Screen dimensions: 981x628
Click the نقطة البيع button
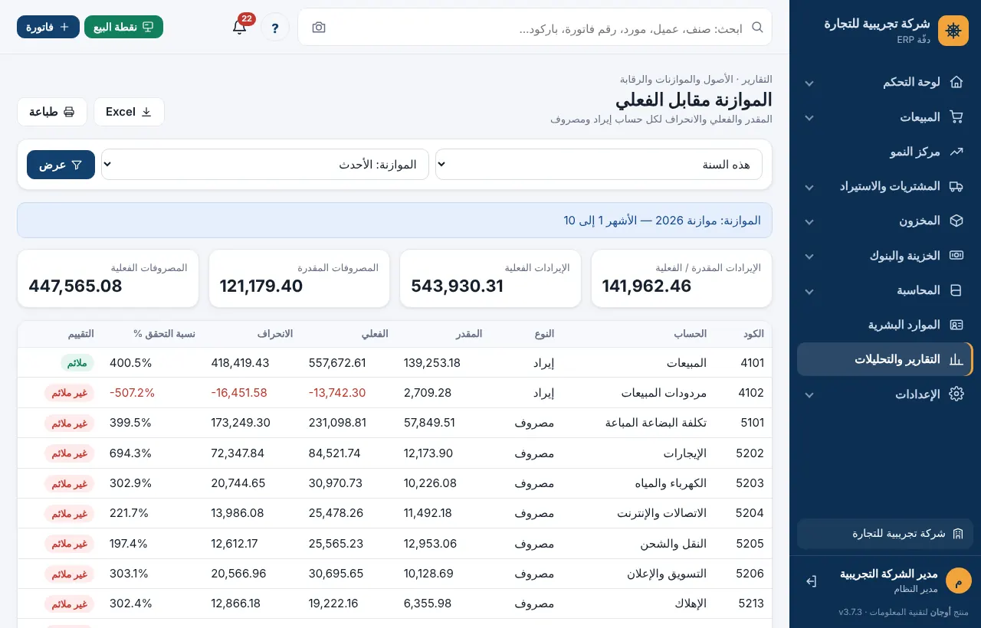[123, 27]
